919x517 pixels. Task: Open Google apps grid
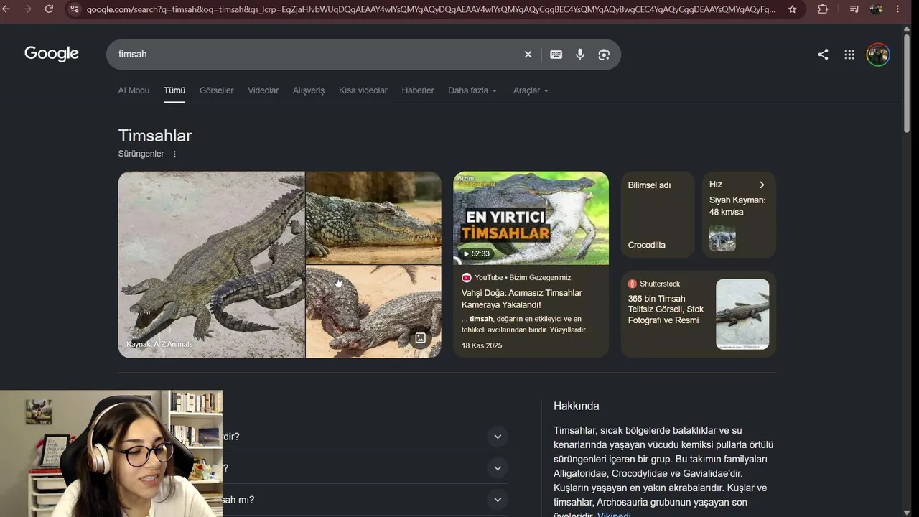click(x=849, y=55)
